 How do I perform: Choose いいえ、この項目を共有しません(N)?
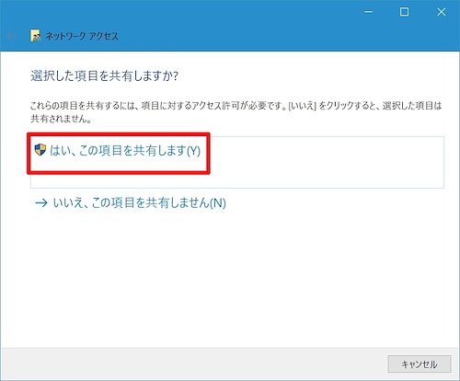pos(140,202)
